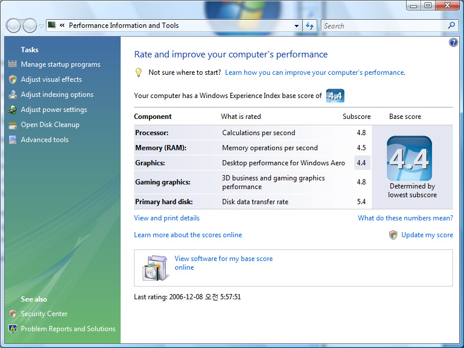Click Desktop performance for Windows Aero text
This screenshot has width=464, height=348.
(x=284, y=163)
